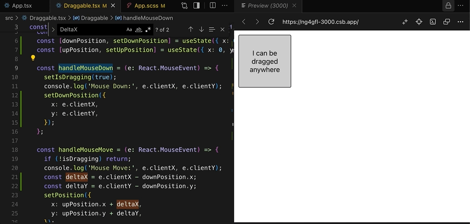Activate the element inspector crosshair icon
470x224 pixels.
pyautogui.click(x=419, y=22)
